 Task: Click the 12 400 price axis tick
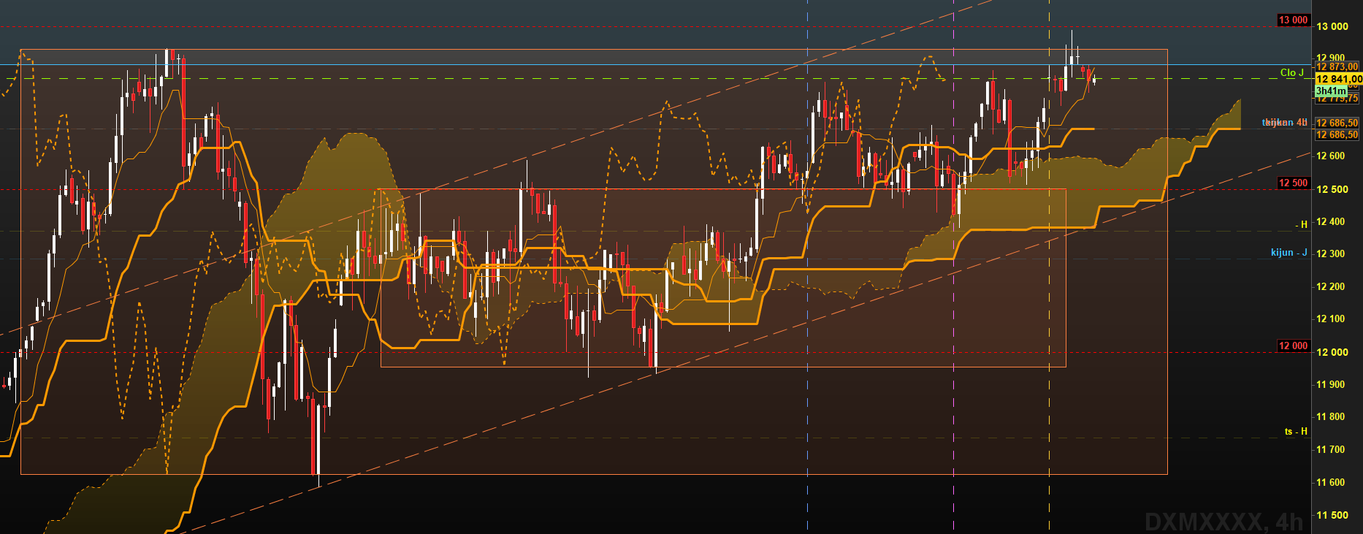[x=1331, y=221]
